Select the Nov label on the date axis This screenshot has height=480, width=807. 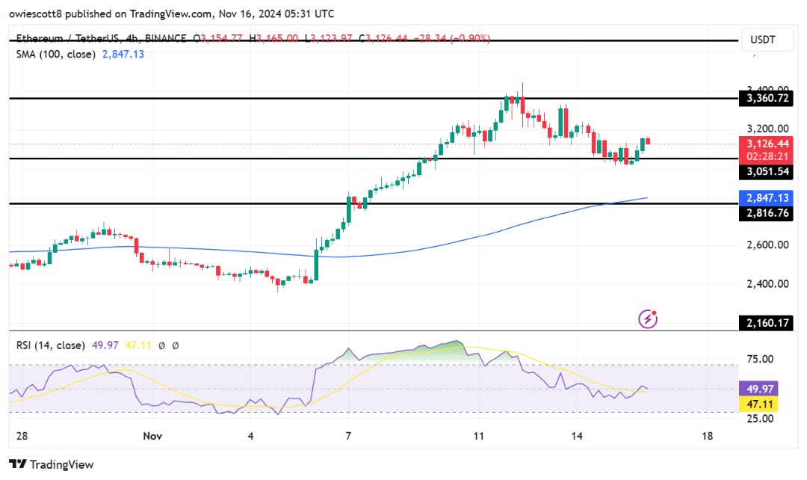[x=152, y=437]
